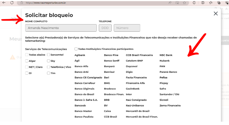Click Banco C6 Consignado entry
Screen dimensions: 229x125
pos(88,78)
